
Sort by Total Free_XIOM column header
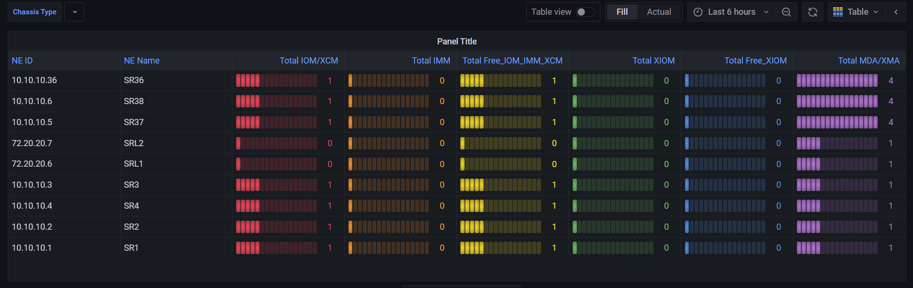(755, 61)
